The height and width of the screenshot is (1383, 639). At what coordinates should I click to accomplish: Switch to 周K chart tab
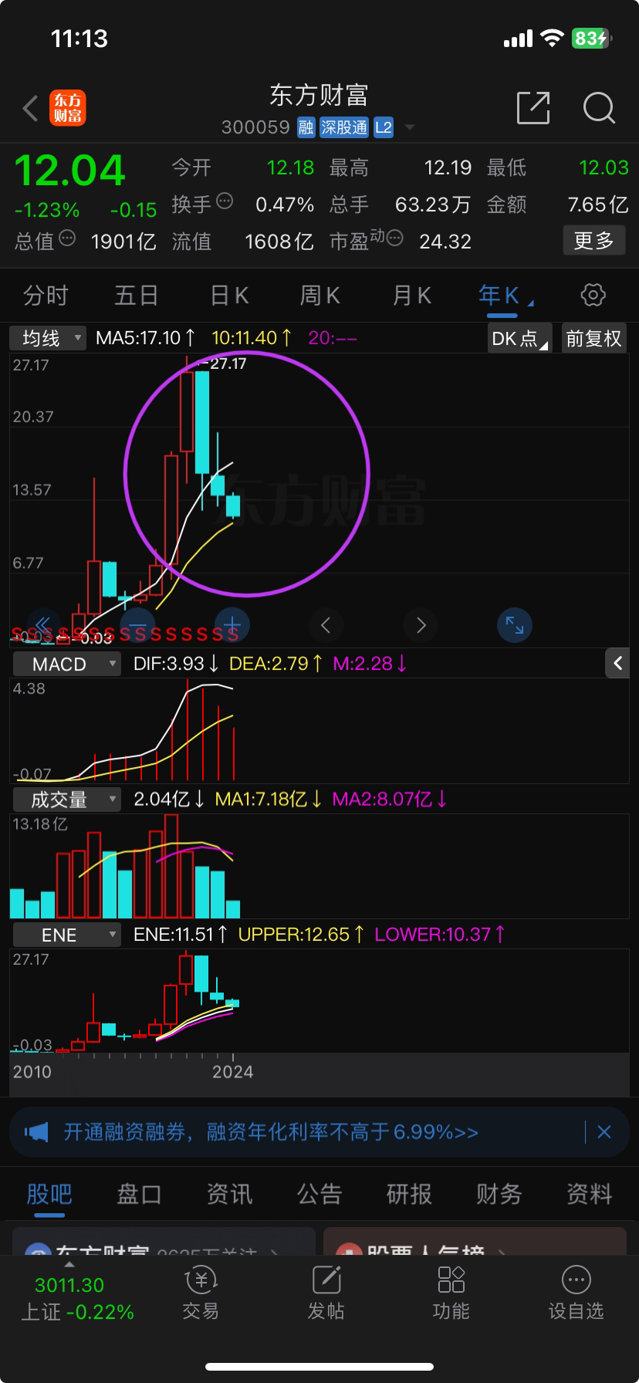tap(320, 296)
